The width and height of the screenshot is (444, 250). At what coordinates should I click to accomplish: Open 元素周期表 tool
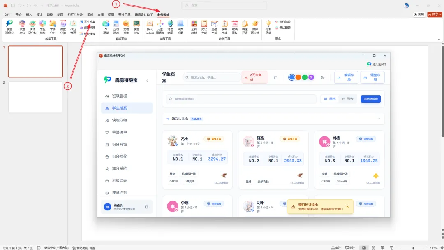tap(160, 27)
